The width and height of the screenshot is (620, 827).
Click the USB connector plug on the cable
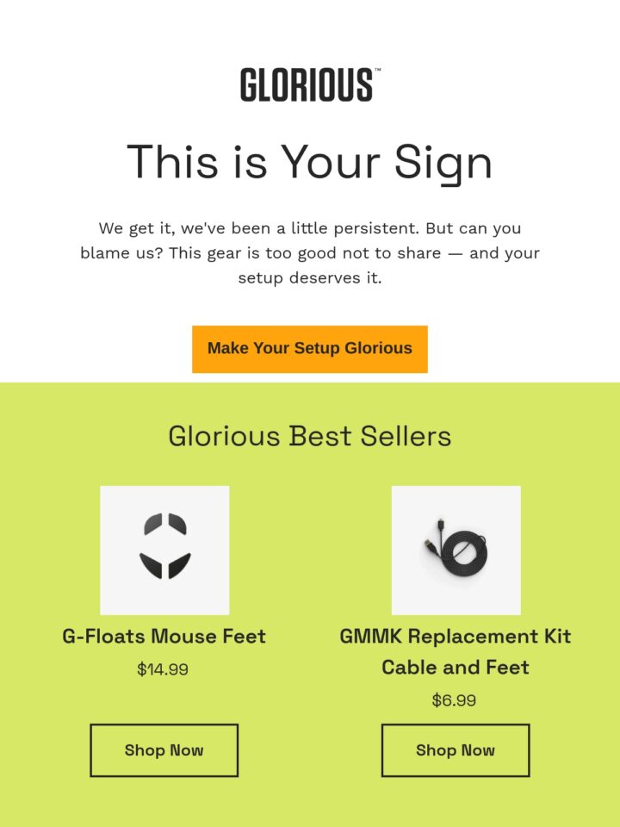431,546
